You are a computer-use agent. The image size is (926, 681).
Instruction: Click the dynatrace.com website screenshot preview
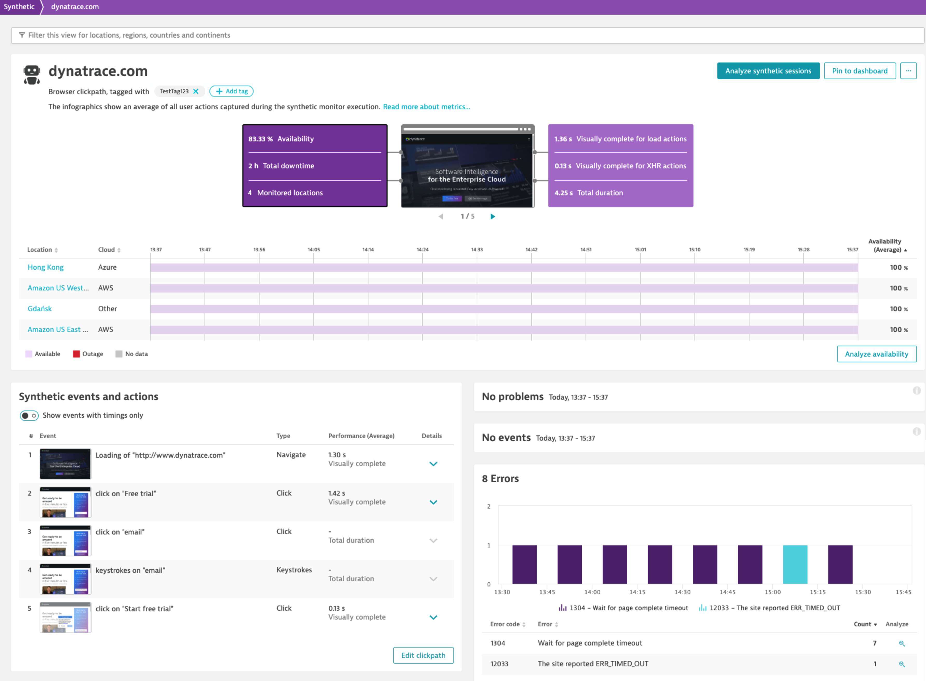coord(468,166)
